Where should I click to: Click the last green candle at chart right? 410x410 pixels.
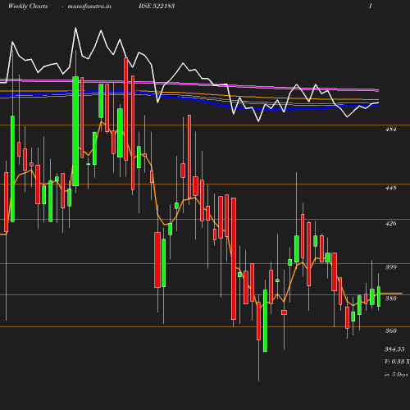pos(379,297)
